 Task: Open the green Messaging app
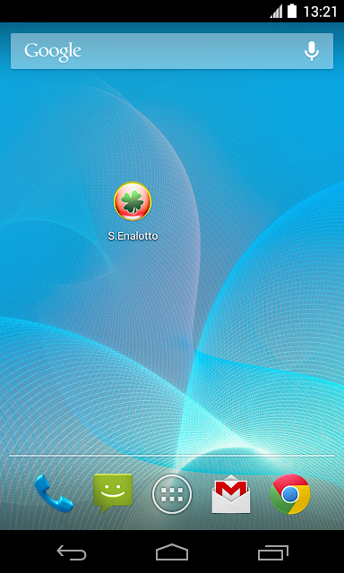pyautogui.click(x=113, y=493)
